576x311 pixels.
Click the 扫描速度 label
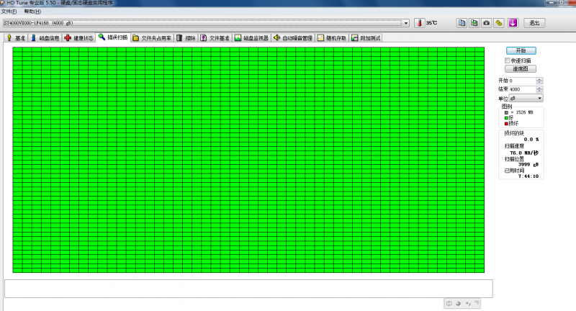point(514,146)
